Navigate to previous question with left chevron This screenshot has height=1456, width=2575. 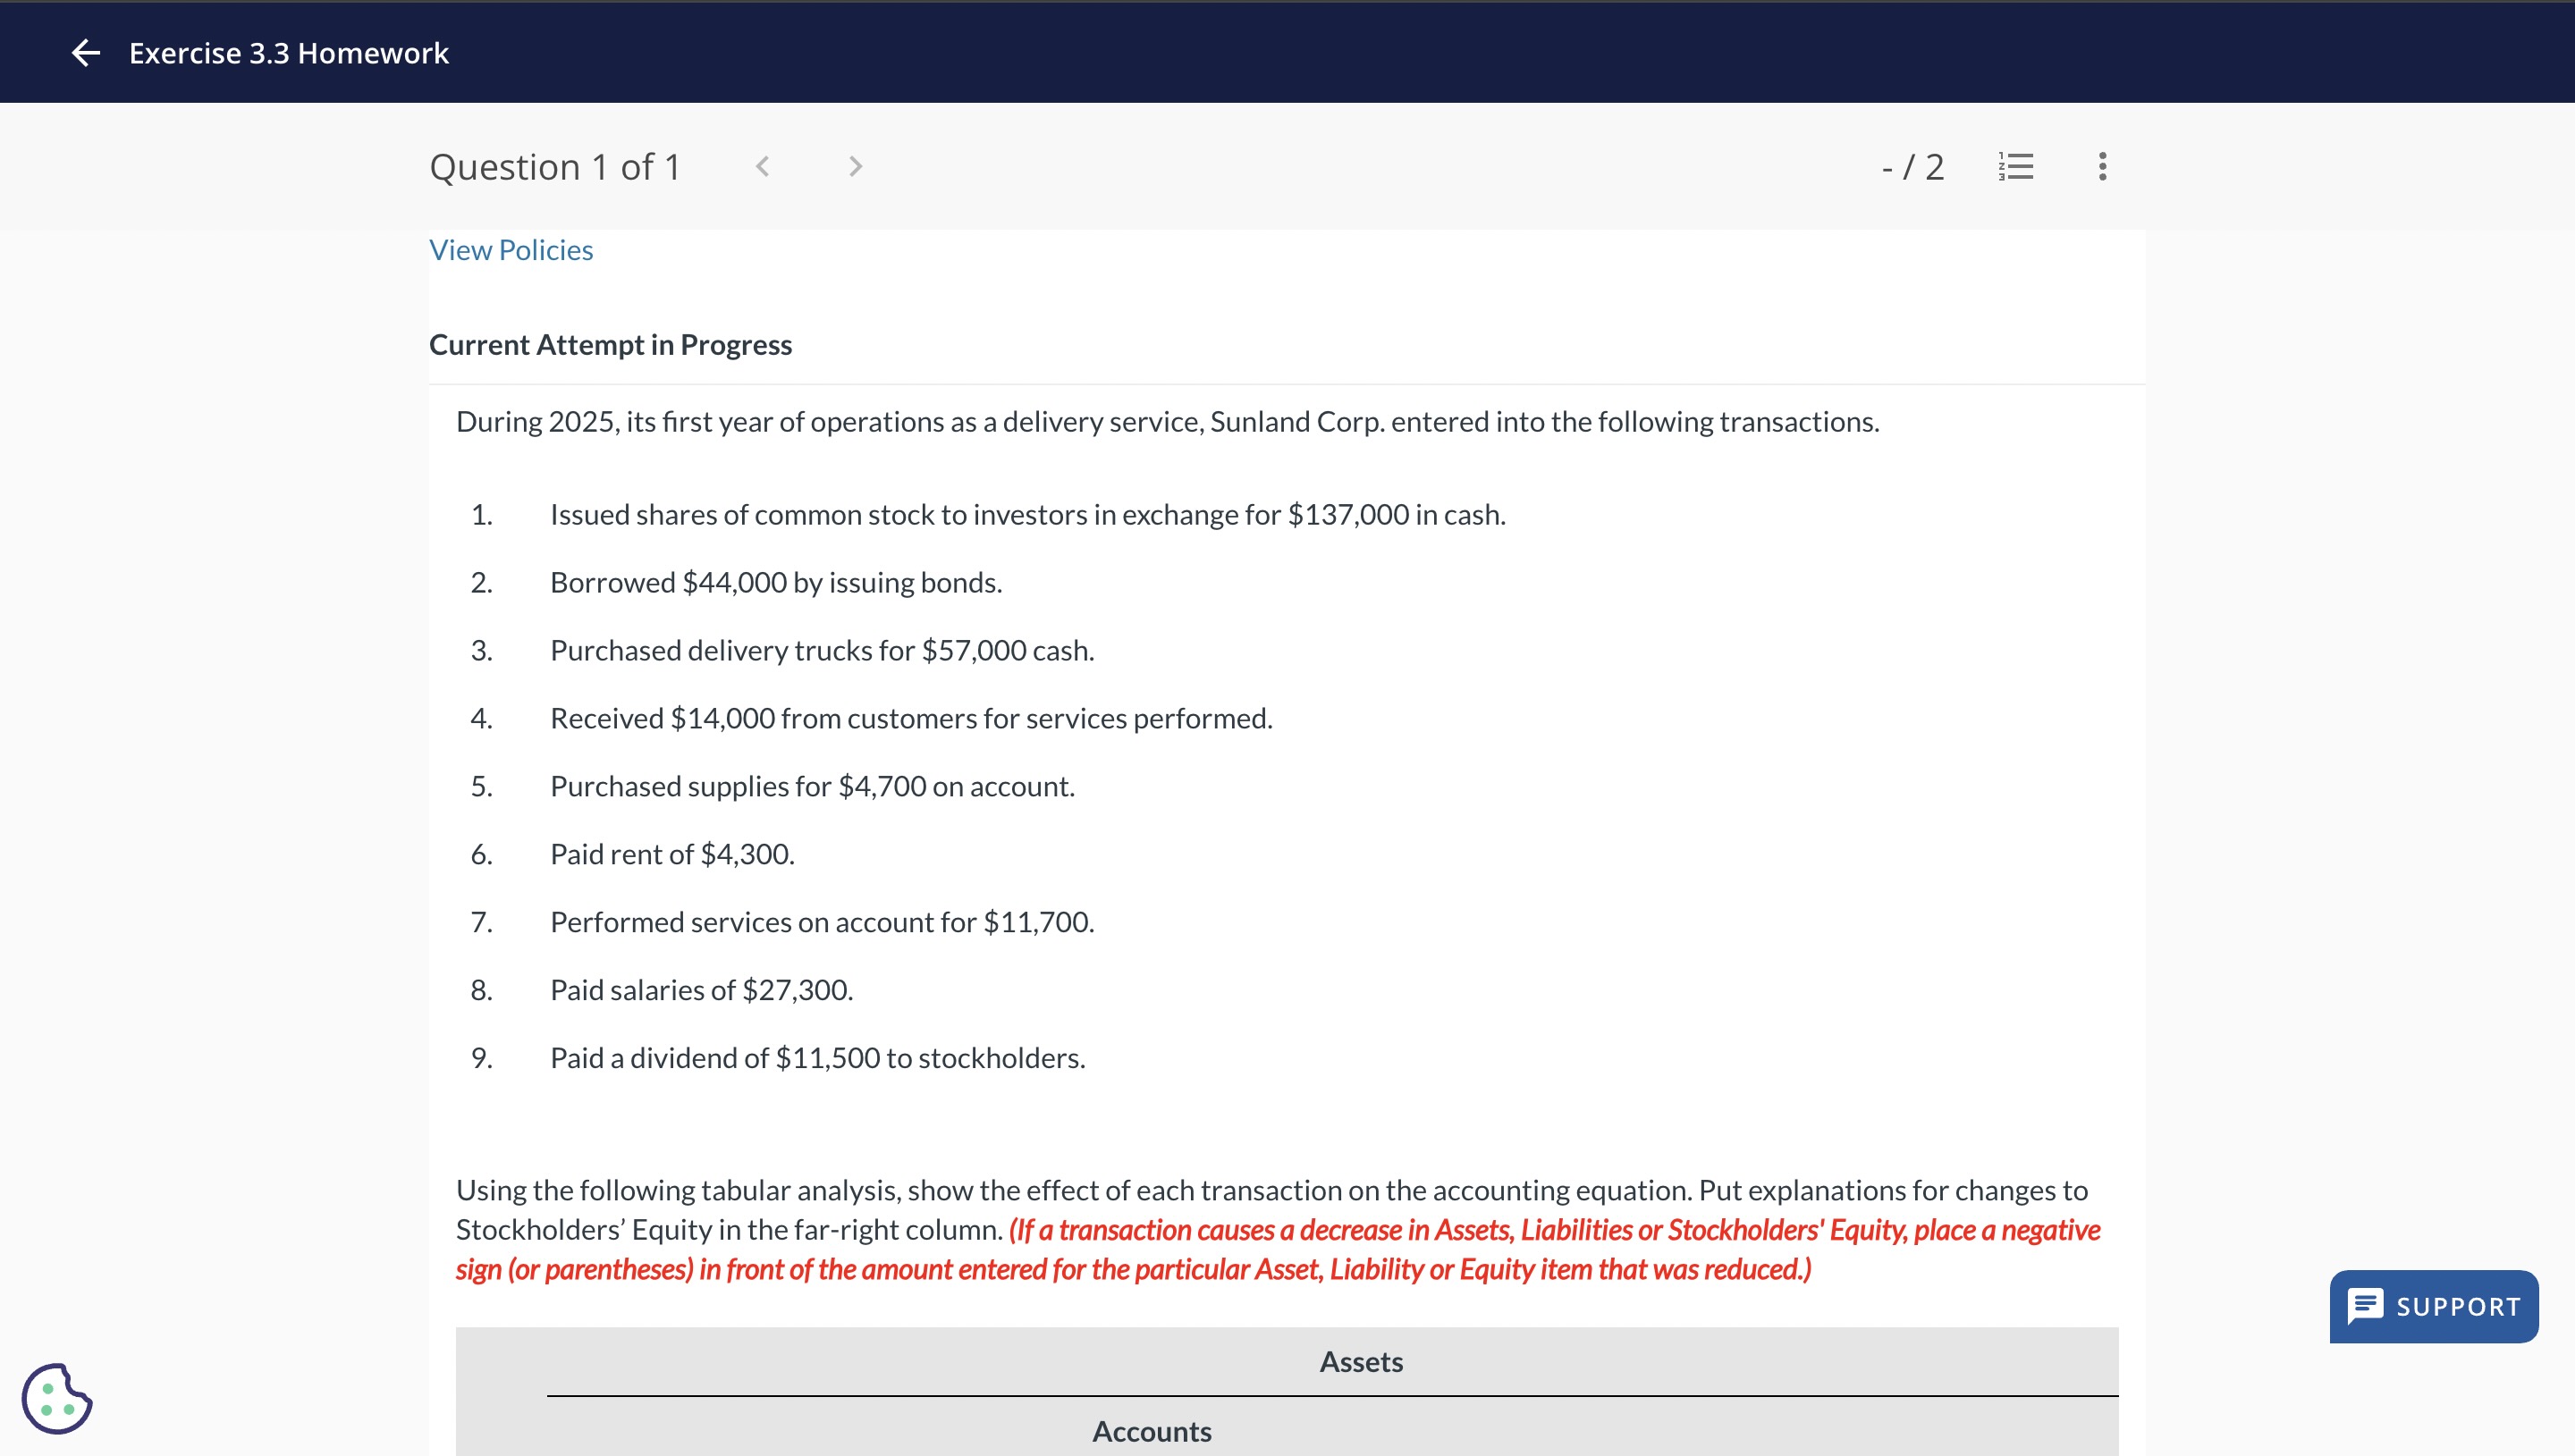point(763,166)
